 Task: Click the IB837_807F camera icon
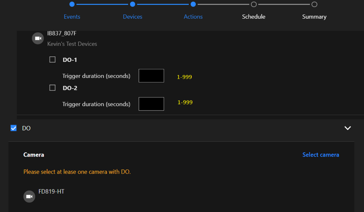[38, 38]
